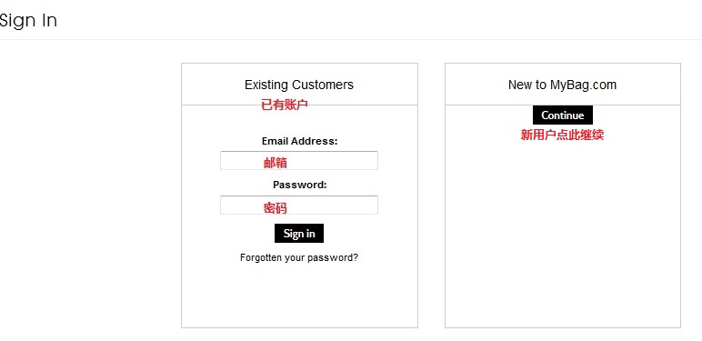Focus the Email Address input field
The image size is (702, 341).
pyautogui.click(x=299, y=161)
